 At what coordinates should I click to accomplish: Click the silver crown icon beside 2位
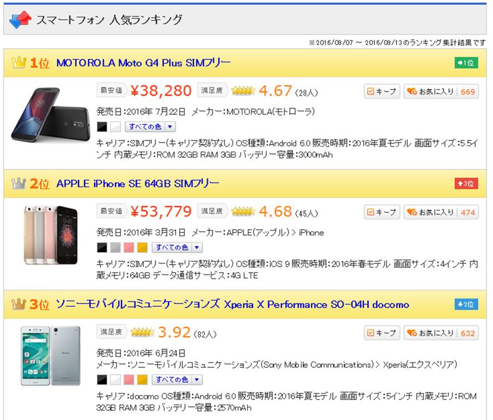click(18, 183)
